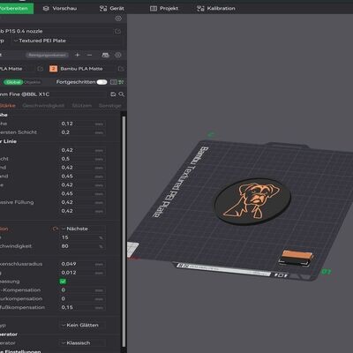Screen dimensions: 353x353
Task: Click edit icon for filament 2 Bambu PLA Matte
Action: click(121, 69)
